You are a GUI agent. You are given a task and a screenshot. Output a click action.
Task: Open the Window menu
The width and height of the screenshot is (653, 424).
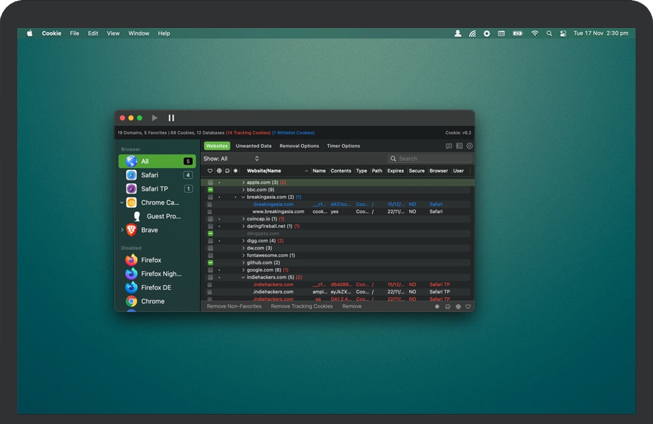[139, 33]
